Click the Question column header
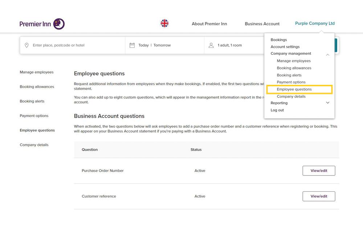Viewport: 363px width, 232px height. pos(90,149)
